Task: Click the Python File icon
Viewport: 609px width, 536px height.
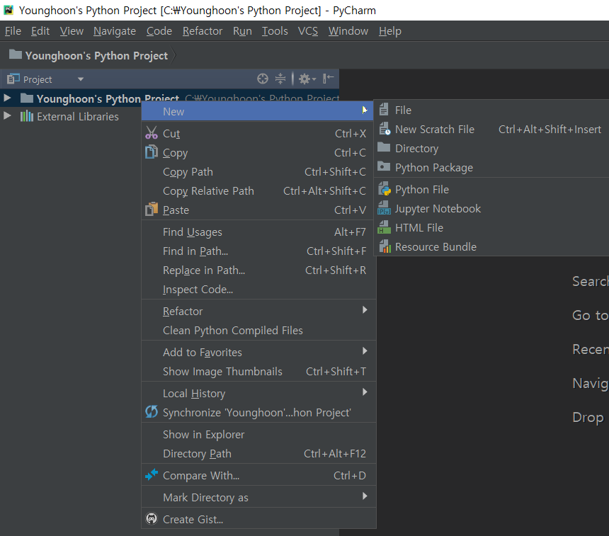Action: pos(385,189)
